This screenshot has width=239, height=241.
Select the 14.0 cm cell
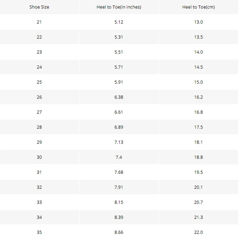point(198,52)
